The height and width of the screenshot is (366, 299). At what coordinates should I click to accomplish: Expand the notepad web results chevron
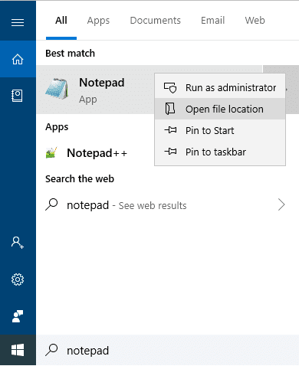281,204
